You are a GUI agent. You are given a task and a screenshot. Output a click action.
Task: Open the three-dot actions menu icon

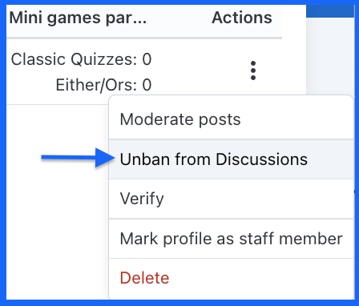point(253,70)
